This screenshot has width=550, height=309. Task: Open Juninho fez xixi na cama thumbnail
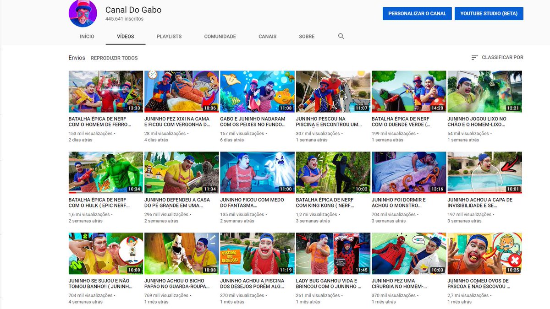[x=181, y=92]
